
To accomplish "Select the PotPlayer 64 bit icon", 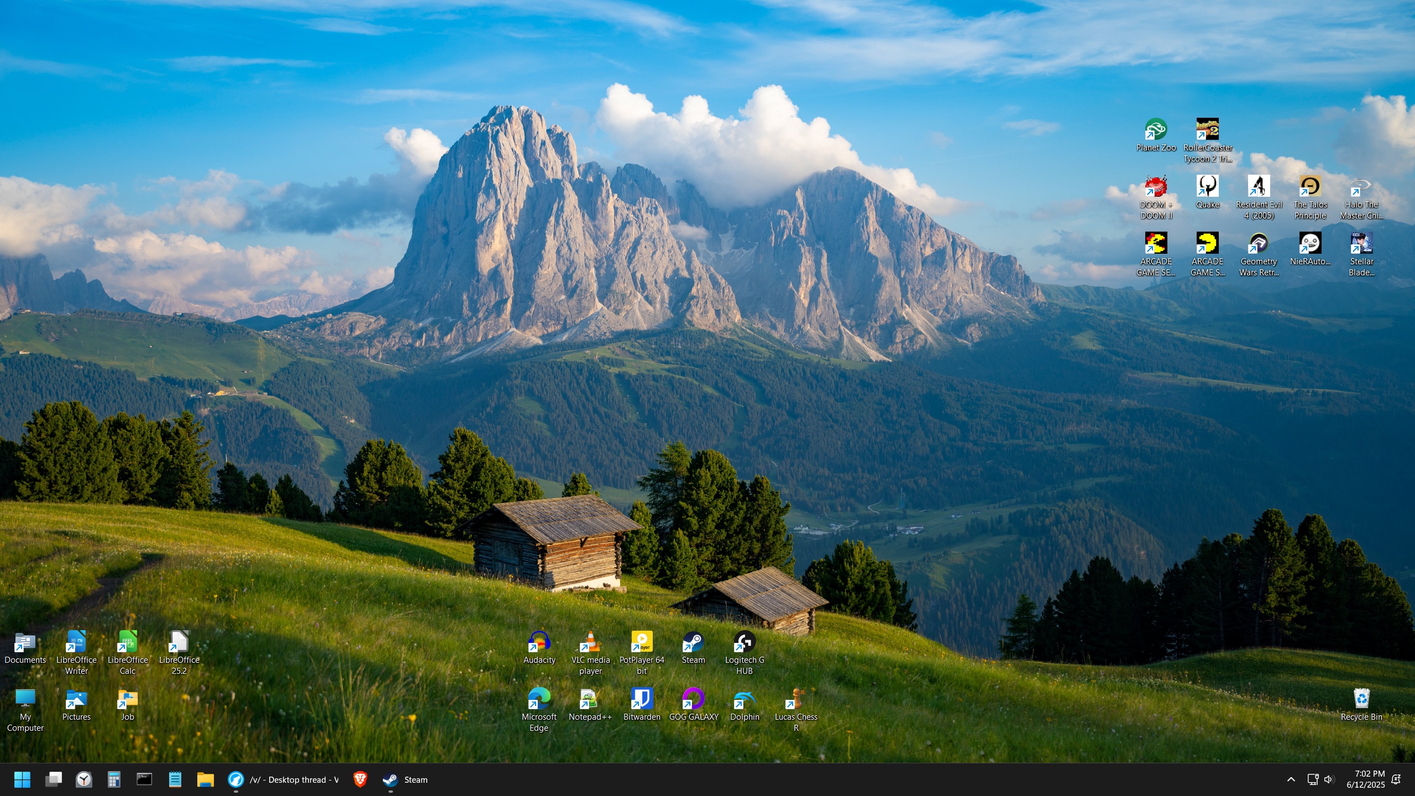I will pyautogui.click(x=642, y=653).
